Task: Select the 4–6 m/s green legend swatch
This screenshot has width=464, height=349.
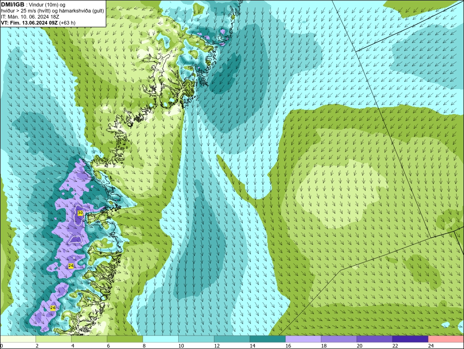Action: pyautogui.click(x=89, y=339)
